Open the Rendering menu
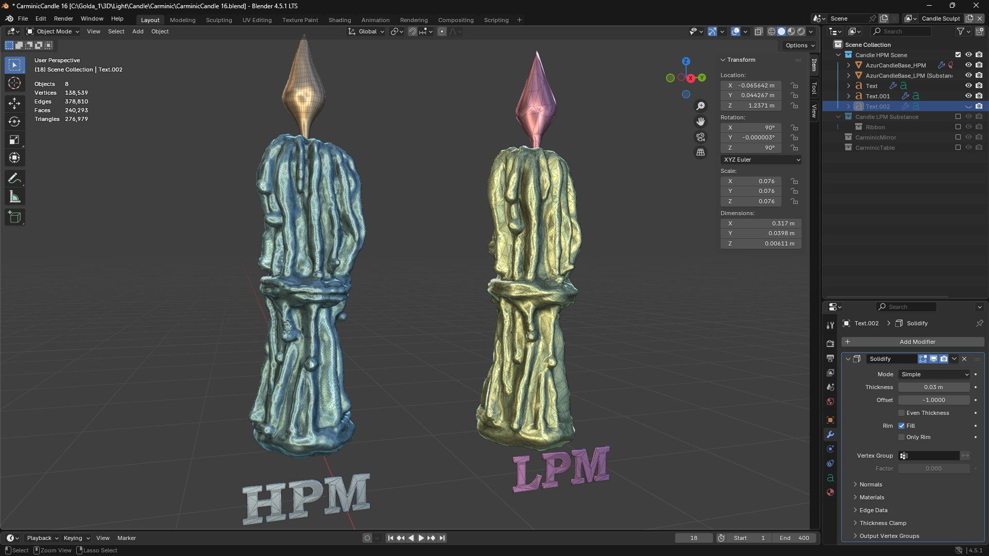Image resolution: width=989 pixels, height=556 pixels. click(414, 20)
